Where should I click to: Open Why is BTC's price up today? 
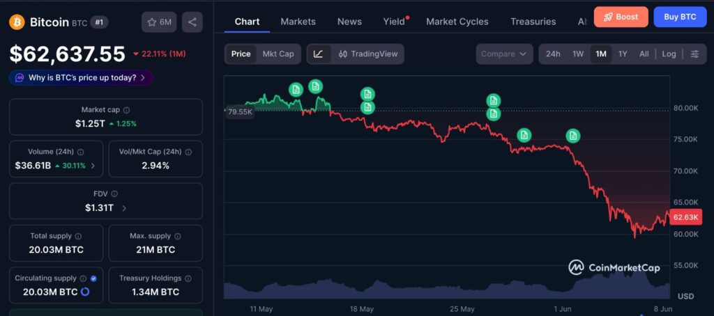tap(81, 78)
